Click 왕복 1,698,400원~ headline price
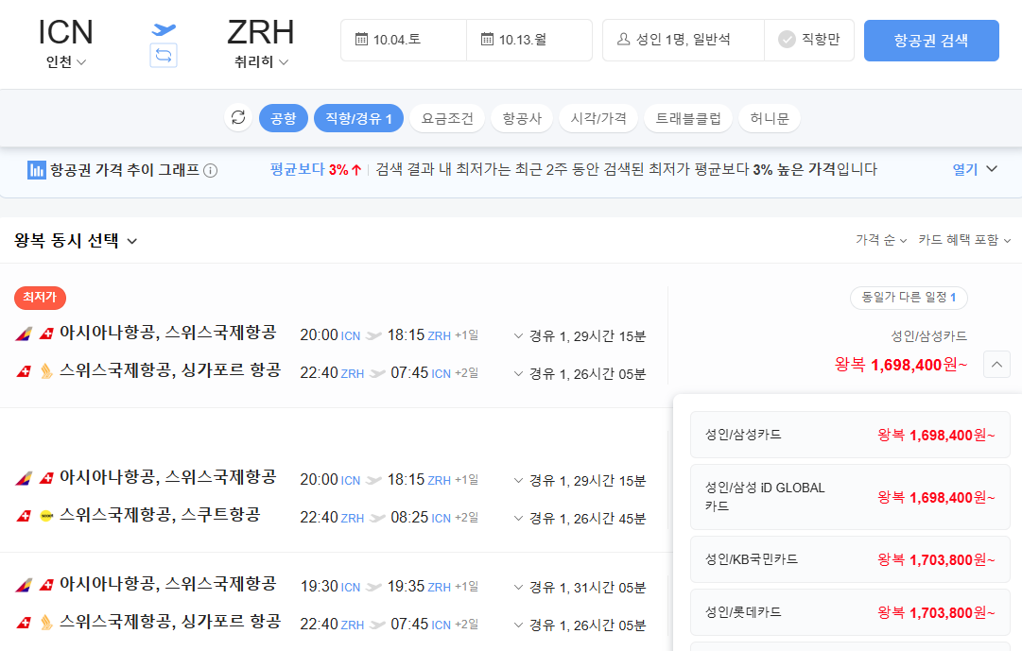The width and height of the screenshot is (1022, 651). (901, 365)
